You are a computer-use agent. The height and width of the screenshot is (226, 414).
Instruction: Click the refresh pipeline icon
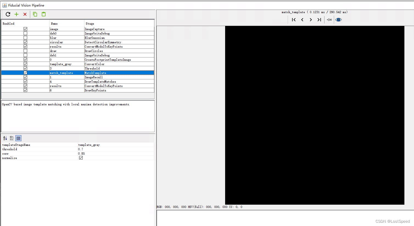[x=8, y=14]
